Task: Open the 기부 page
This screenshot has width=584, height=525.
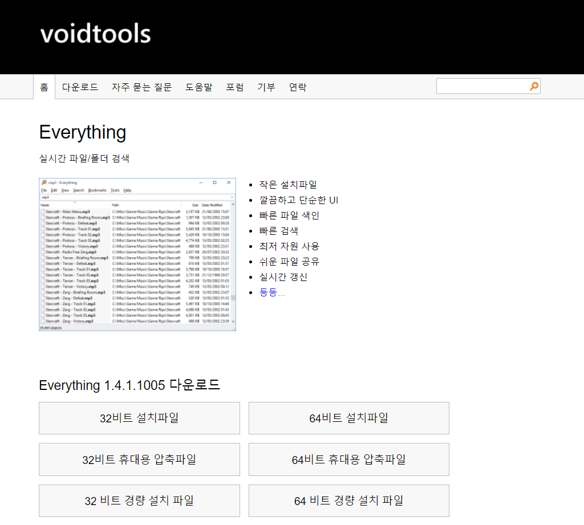Action: 266,87
